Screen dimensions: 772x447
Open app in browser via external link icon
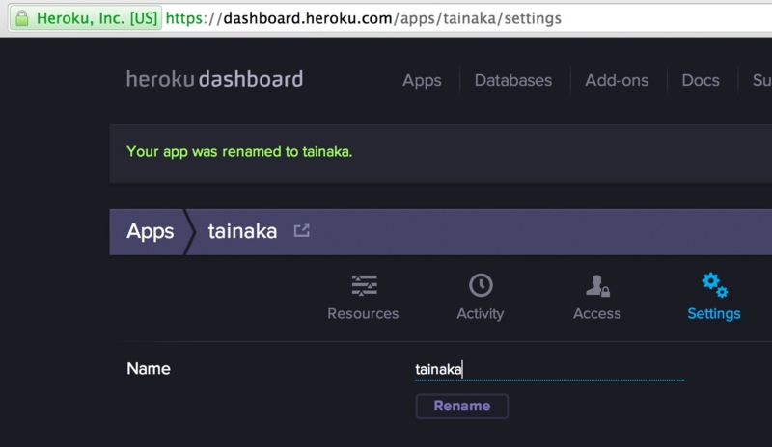(x=301, y=230)
